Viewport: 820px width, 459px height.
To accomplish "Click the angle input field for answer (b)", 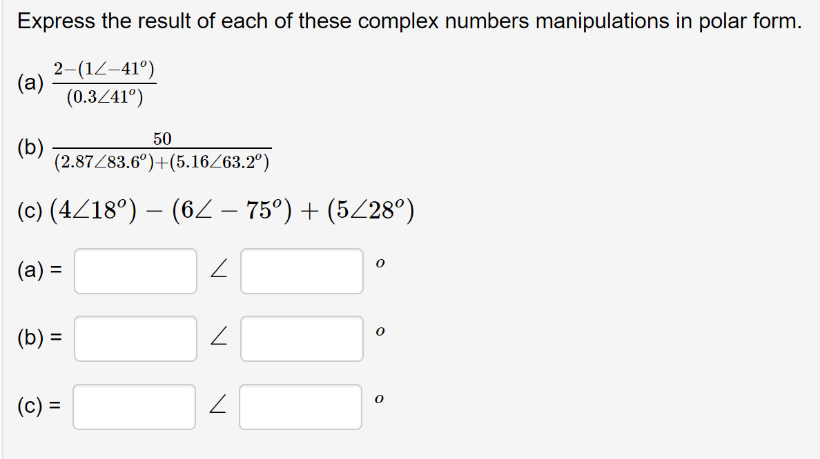I will point(302,339).
